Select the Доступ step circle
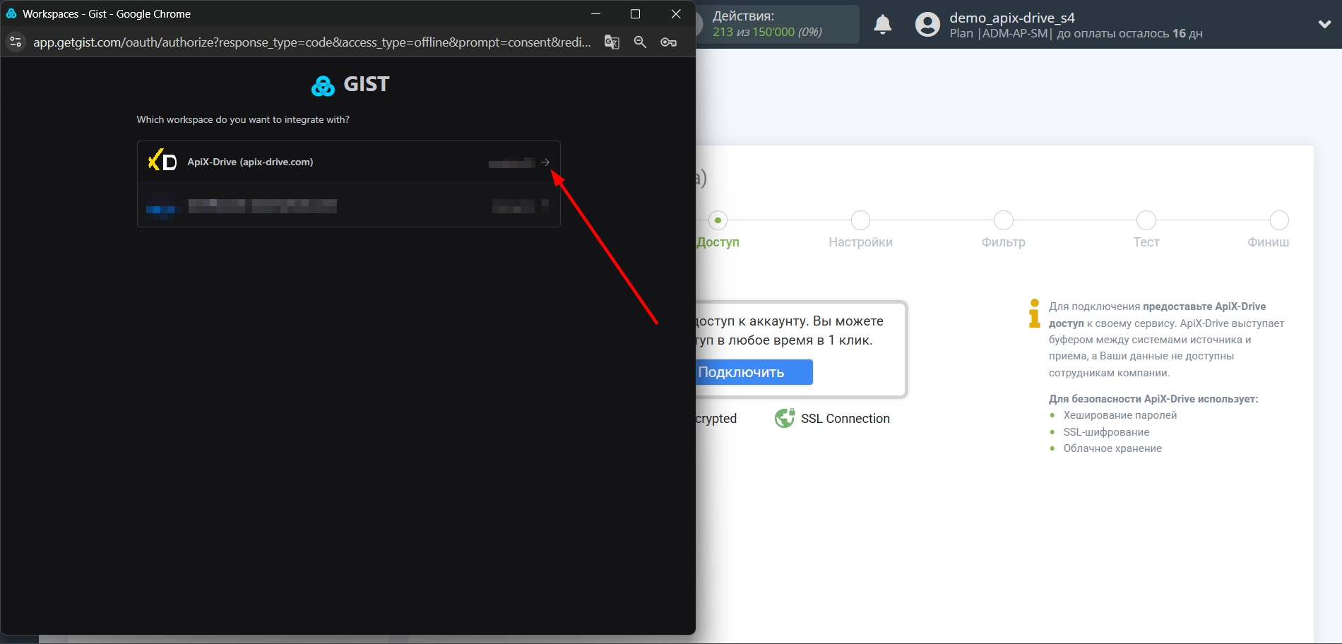 718,220
